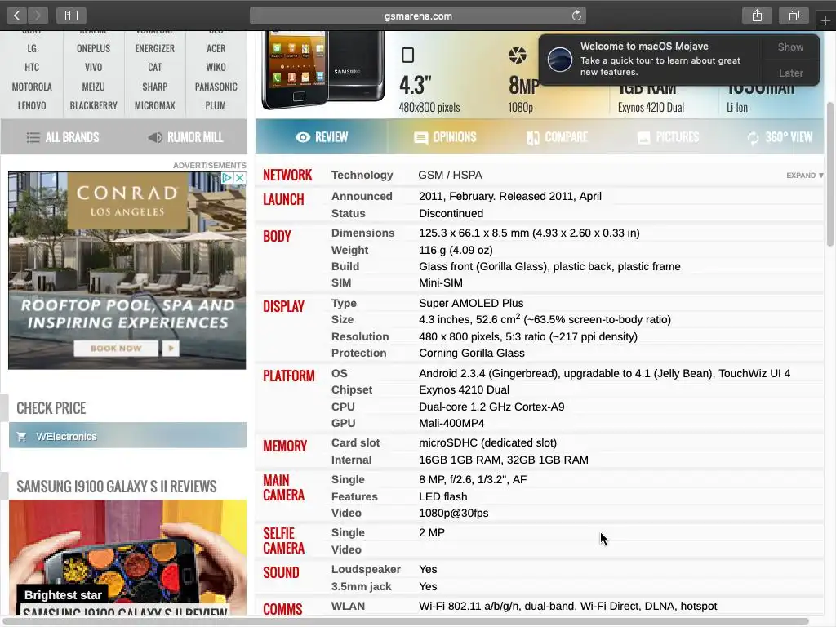836x627 pixels.
Task: Show all tabs overview button
Action: (794, 16)
